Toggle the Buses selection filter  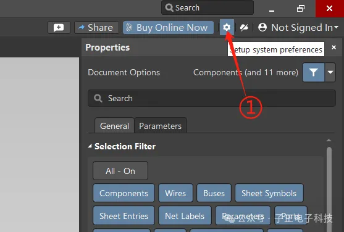click(214, 193)
